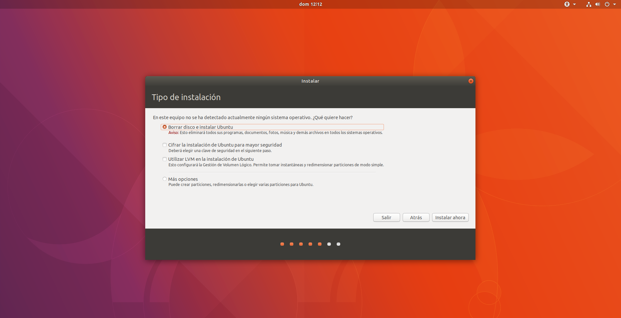Click the 'Instalar' window title bar text
This screenshot has height=318, width=621.
pos(310,81)
